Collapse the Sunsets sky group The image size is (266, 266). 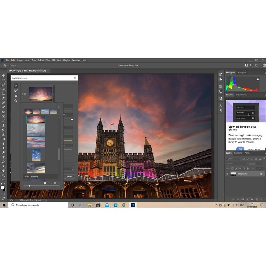(25, 177)
